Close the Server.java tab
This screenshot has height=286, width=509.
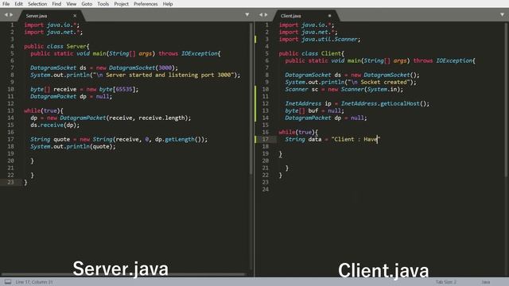pos(75,16)
